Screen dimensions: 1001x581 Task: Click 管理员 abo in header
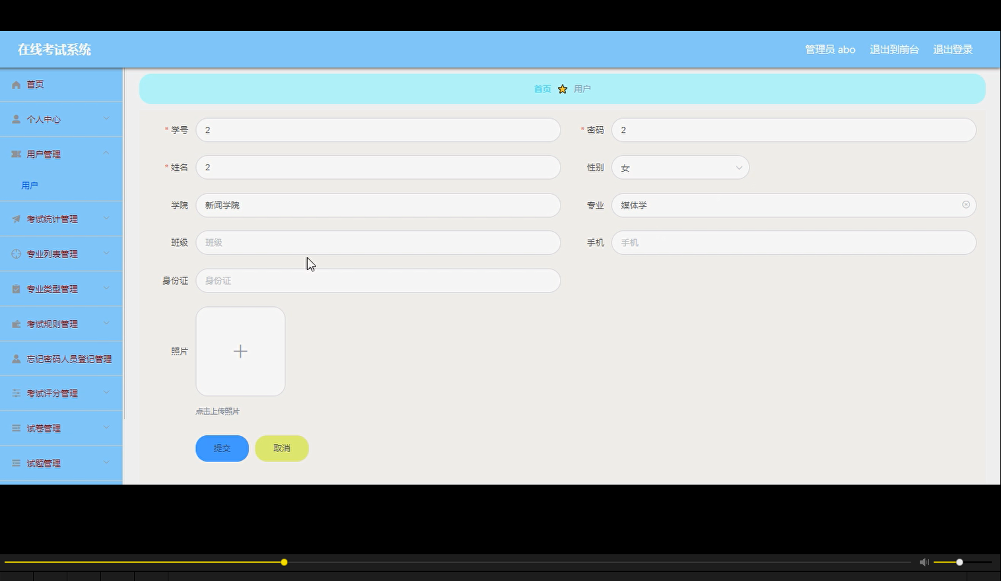830,50
